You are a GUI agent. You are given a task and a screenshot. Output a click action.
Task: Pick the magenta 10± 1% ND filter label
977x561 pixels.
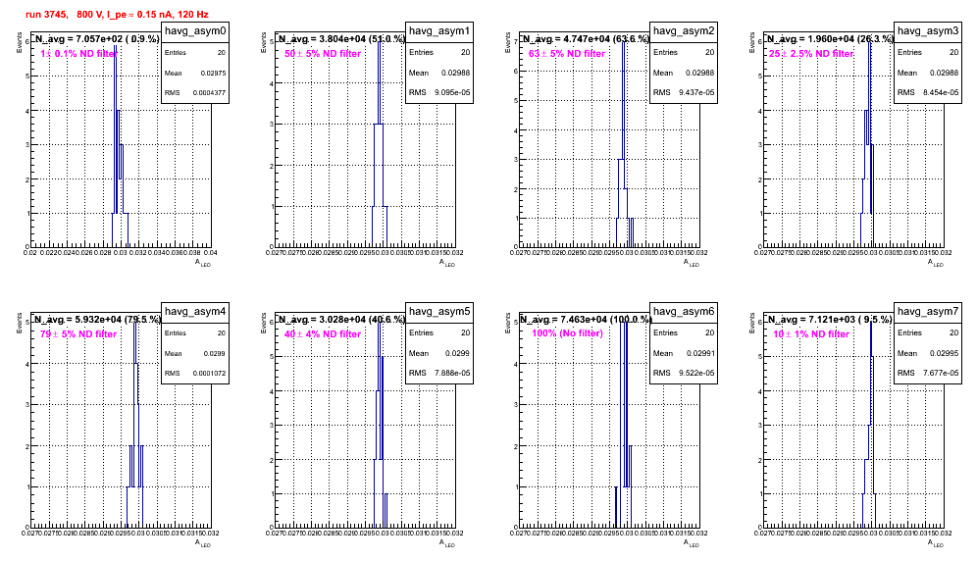(x=811, y=334)
